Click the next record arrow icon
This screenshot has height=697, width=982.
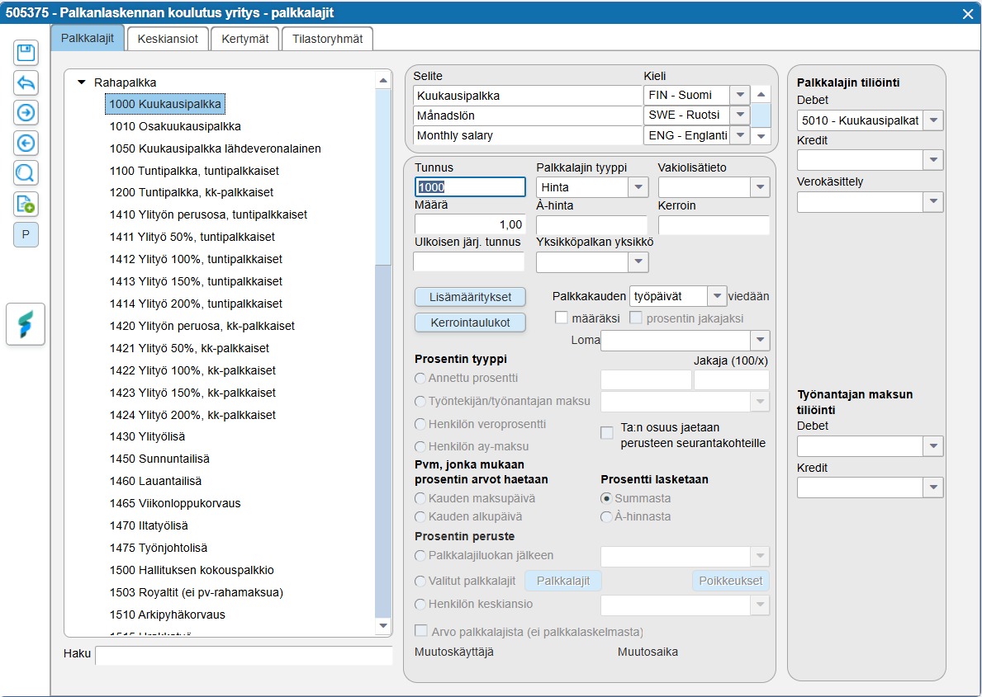[x=26, y=113]
